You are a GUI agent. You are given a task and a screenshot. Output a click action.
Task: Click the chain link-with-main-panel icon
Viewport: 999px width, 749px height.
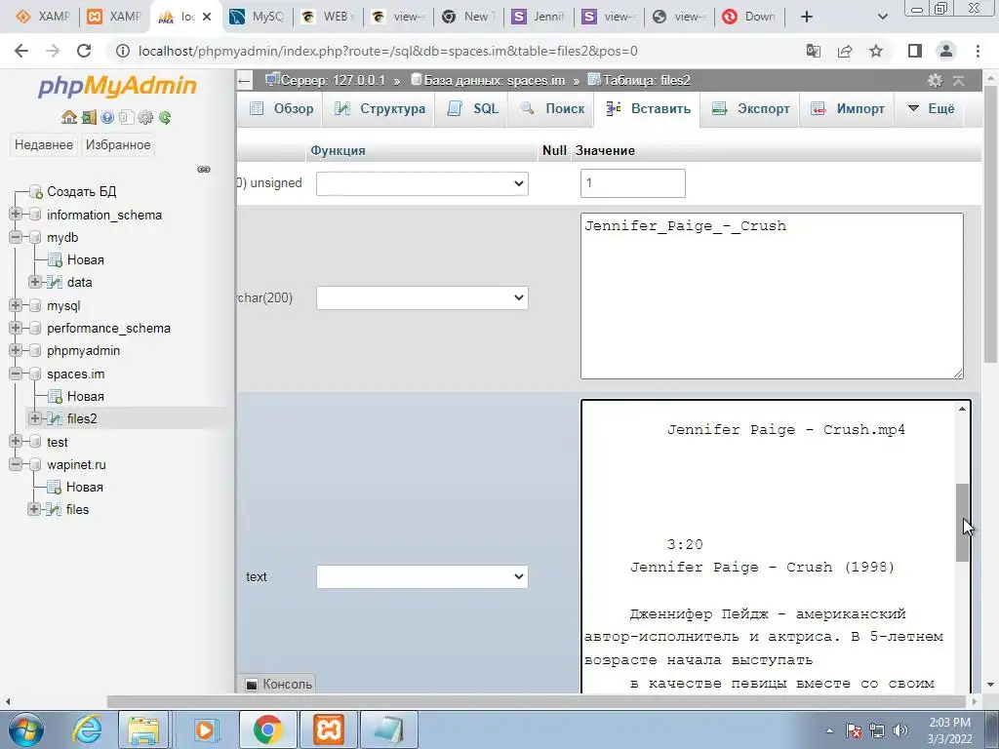pos(204,169)
